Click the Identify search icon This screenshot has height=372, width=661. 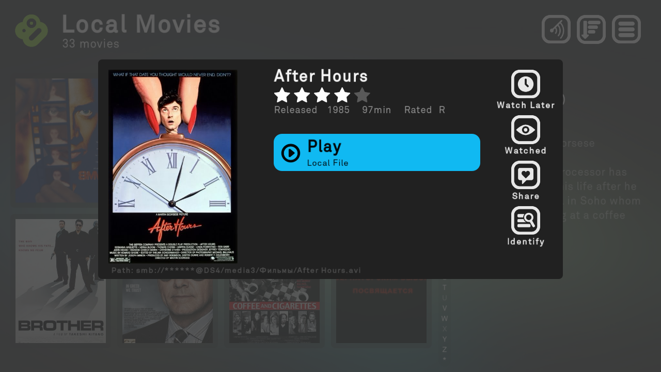pyautogui.click(x=526, y=220)
